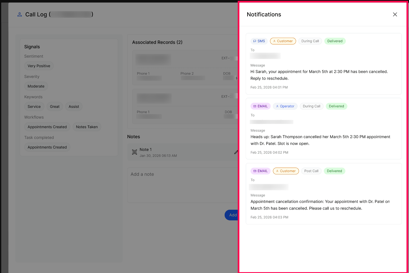
Task: Click Appointments Created chip under Workflows
Action: (47, 127)
